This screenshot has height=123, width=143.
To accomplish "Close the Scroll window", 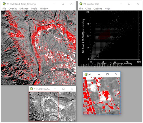I will (72, 89).
